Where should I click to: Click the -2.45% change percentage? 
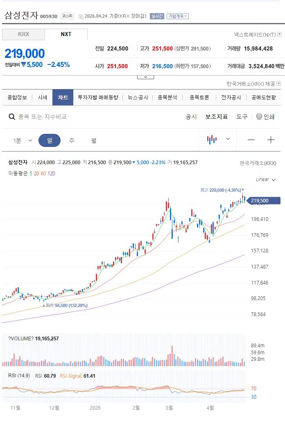tap(59, 65)
